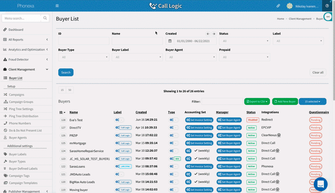The width and height of the screenshot is (335, 193).
Task: Click previous date range arrow
Action: pyautogui.click(x=208, y=34)
